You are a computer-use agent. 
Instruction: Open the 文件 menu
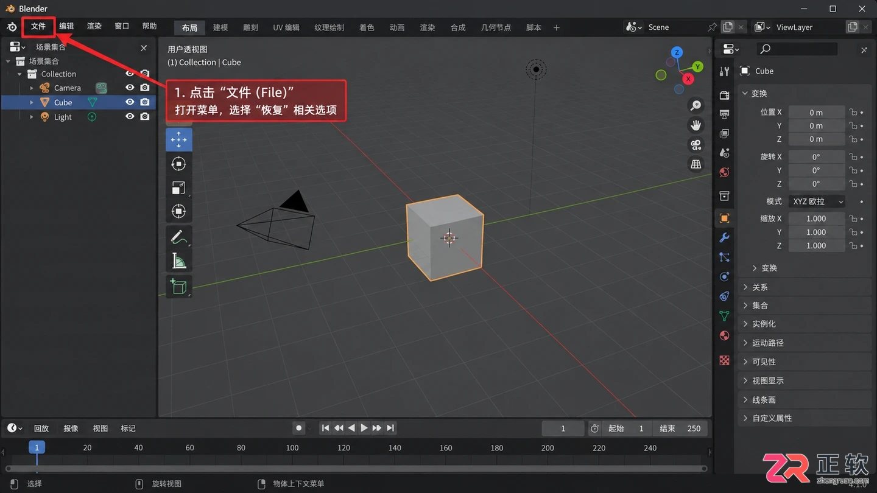coord(38,27)
